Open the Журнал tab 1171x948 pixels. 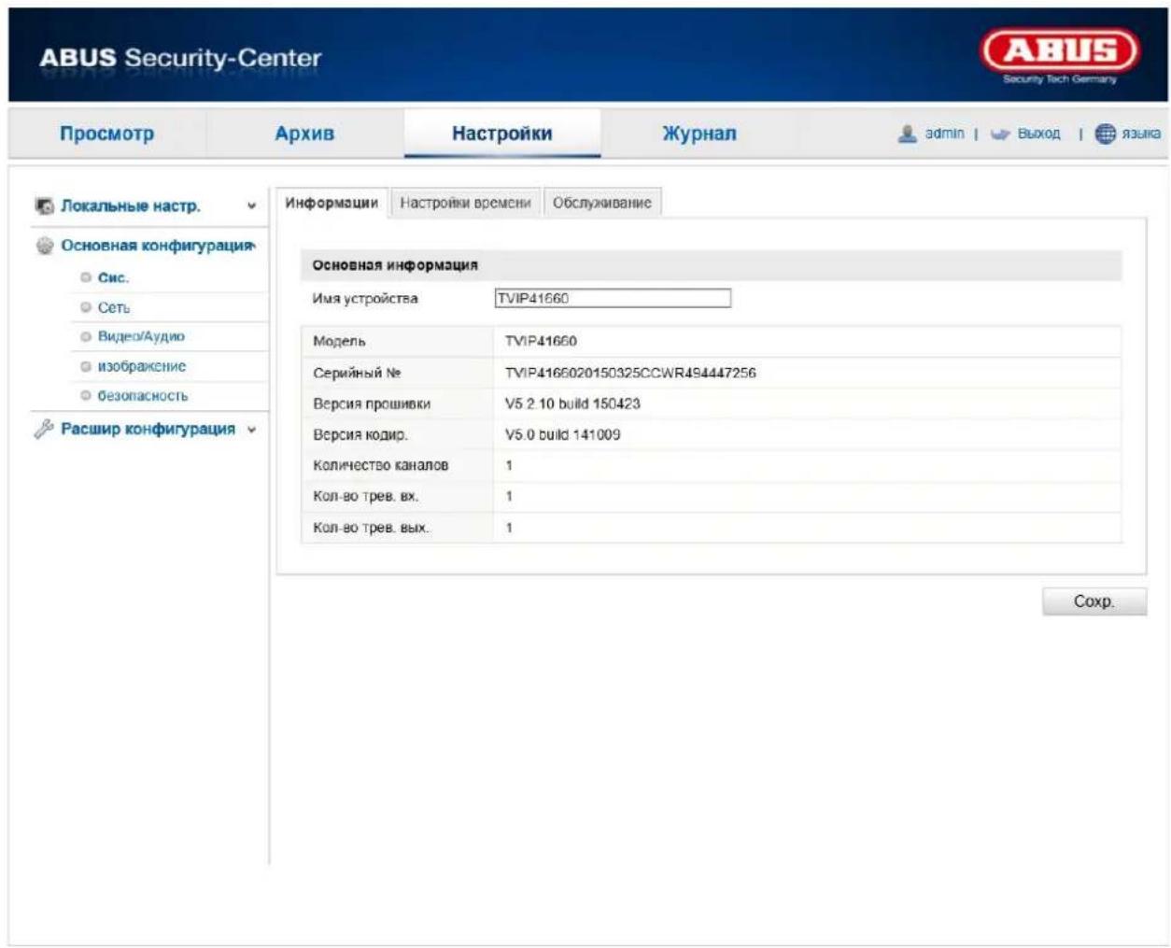[x=699, y=134]
